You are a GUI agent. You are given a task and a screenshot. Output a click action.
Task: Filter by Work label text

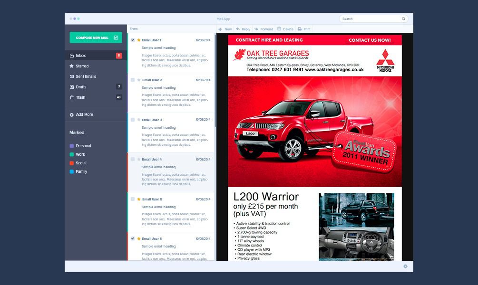pyautogui.click(x=80, y=154)
